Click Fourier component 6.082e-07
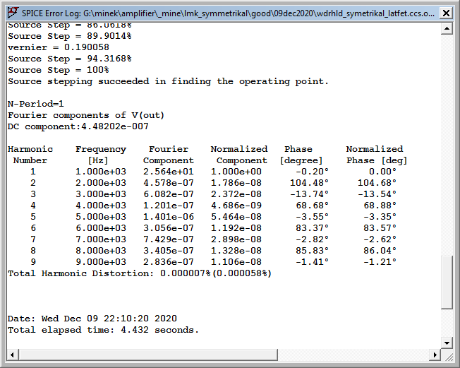This screenshot has height=368, width=460. point(169,194)
